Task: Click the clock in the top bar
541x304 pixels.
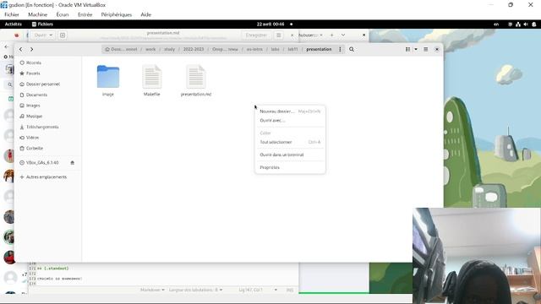Action: tap(270, 24)
